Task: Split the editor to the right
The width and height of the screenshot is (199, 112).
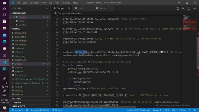Action: pyautogui.click(x=189, y=8)
